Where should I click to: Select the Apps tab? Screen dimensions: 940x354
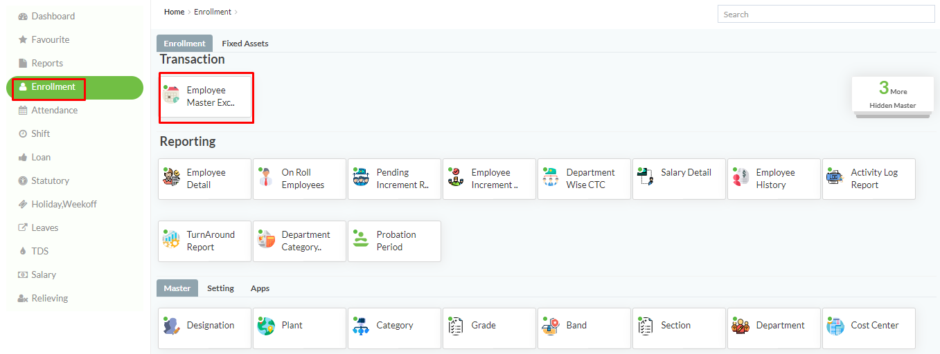[260, 288]
